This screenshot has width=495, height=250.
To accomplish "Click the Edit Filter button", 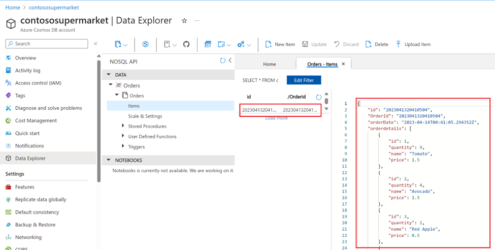I will pos(304,80).
